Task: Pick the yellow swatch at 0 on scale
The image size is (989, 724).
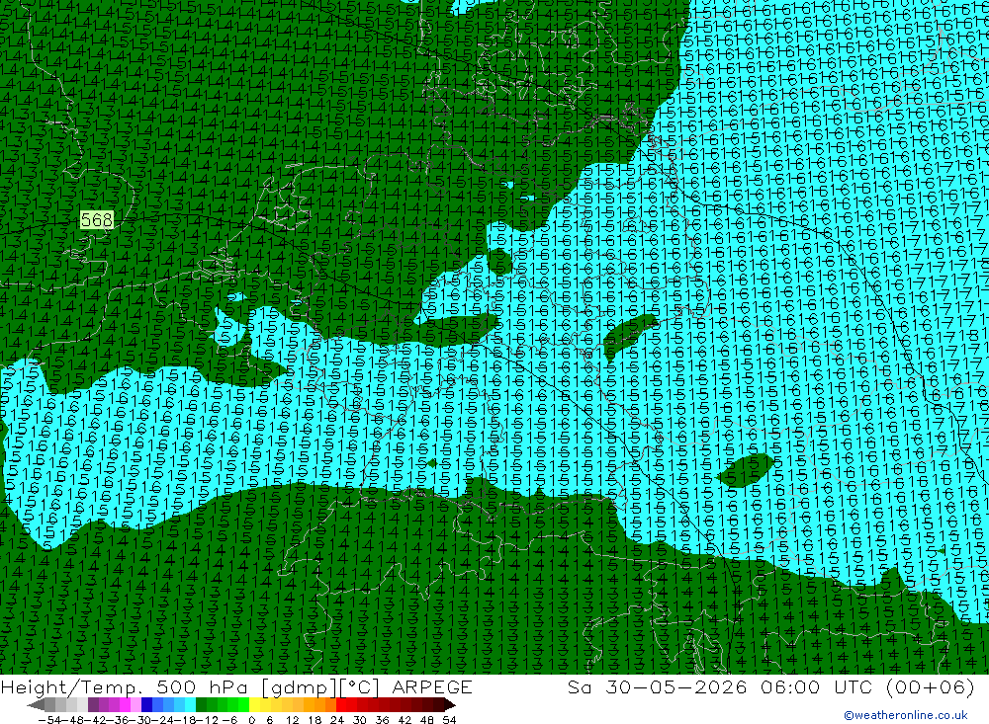Action: pyautogui.click(x=255, y=705)
